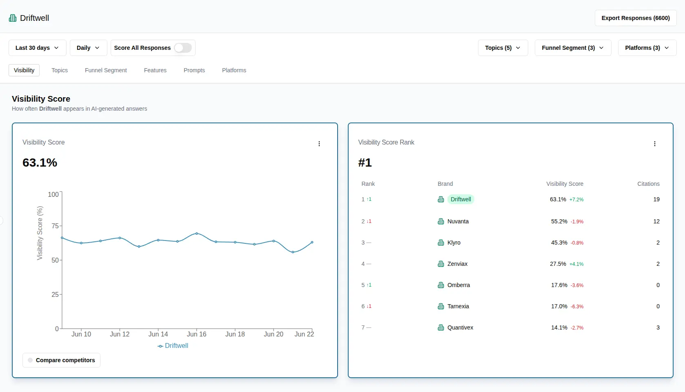
Task: Click the Export Responses (6600) button
Action: point(635,18)
